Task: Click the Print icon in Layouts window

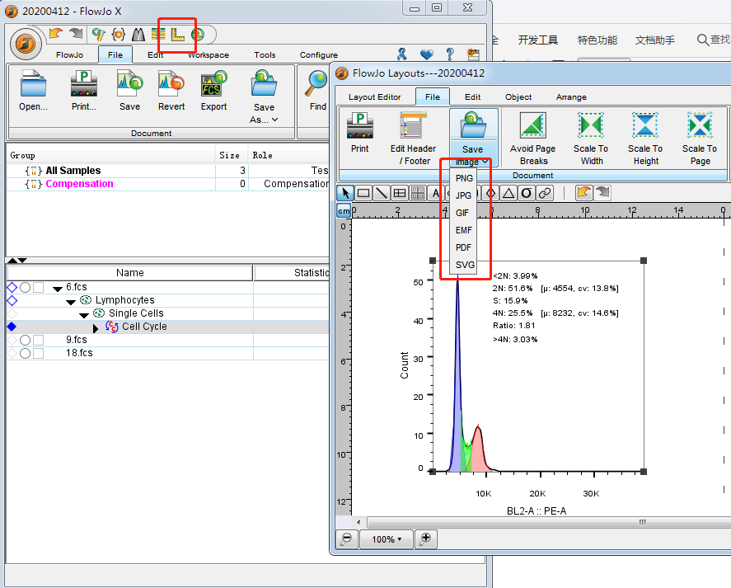Action: (x=360, y=126)
